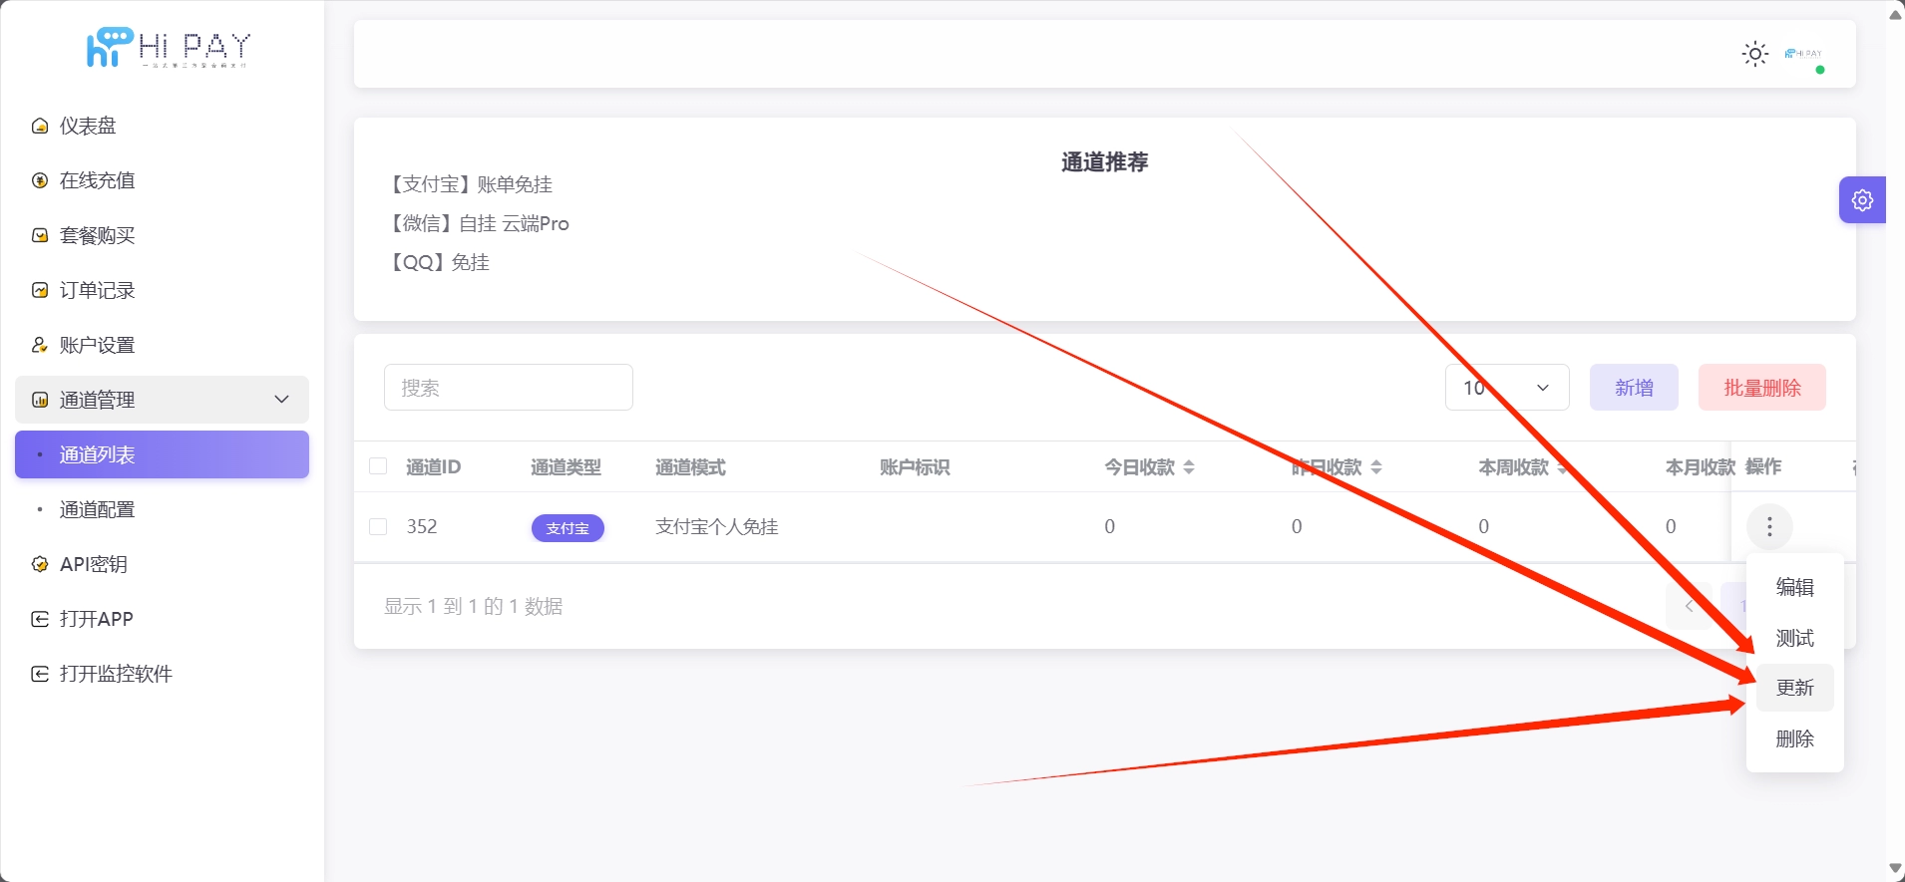Choose 删除 in the action menu
The height and width of the screenshot is (882, 1905).
coord(1794,738)
